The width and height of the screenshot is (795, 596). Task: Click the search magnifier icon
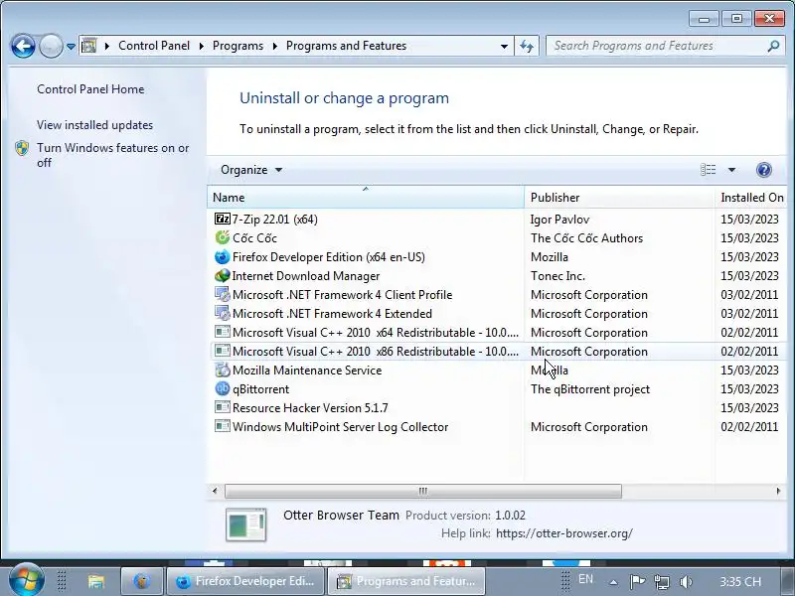pyautogui.click(x=773, y=46)
